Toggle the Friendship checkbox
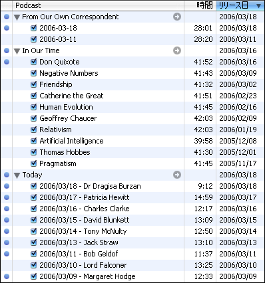Viewport: 265px width, 283px height. (x=33, y=84)
